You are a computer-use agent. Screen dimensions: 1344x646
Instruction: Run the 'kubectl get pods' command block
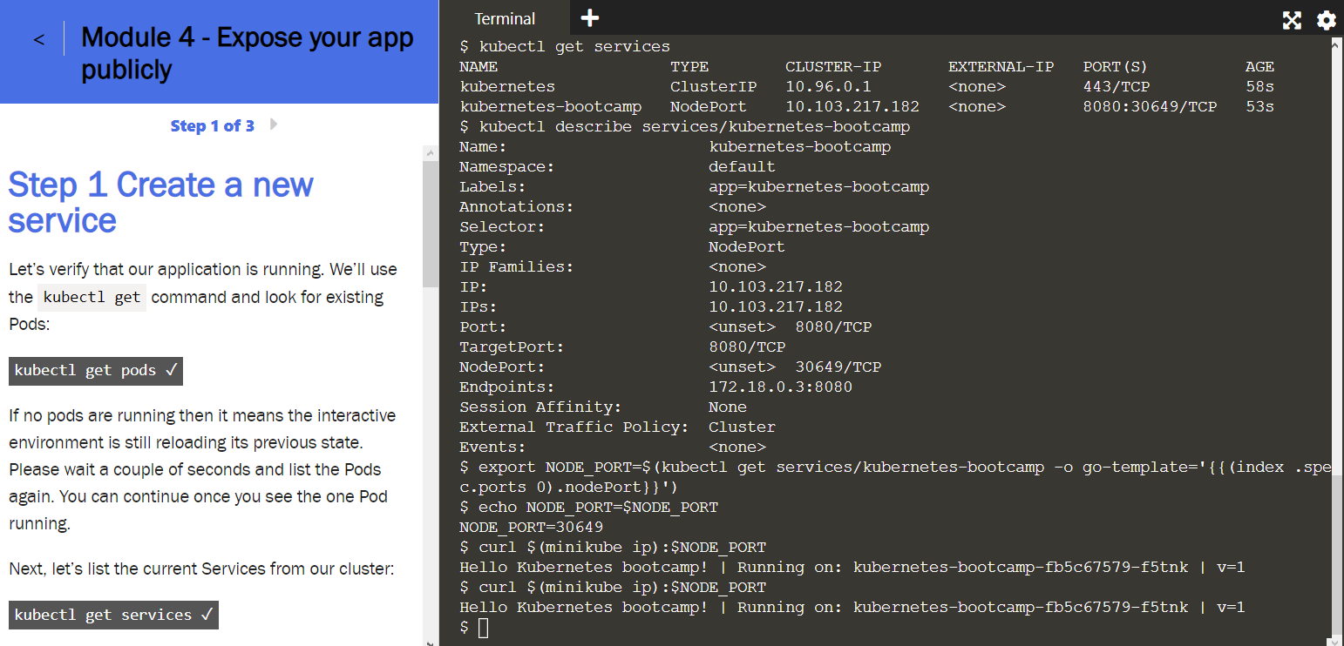(x=96, y=370)
